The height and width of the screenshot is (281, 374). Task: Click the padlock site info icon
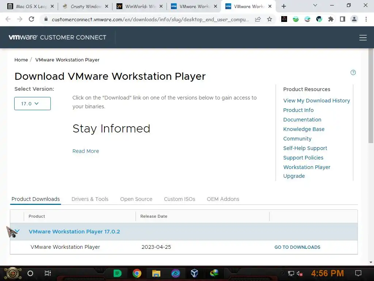(46, 19)
